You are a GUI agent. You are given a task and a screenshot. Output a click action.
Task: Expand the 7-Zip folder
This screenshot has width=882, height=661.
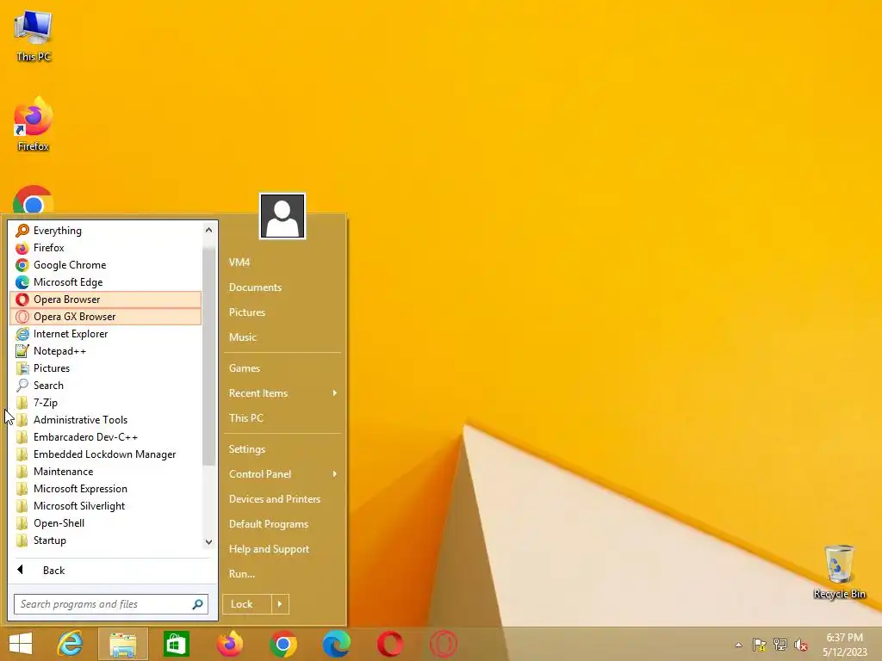click(105, 403)
